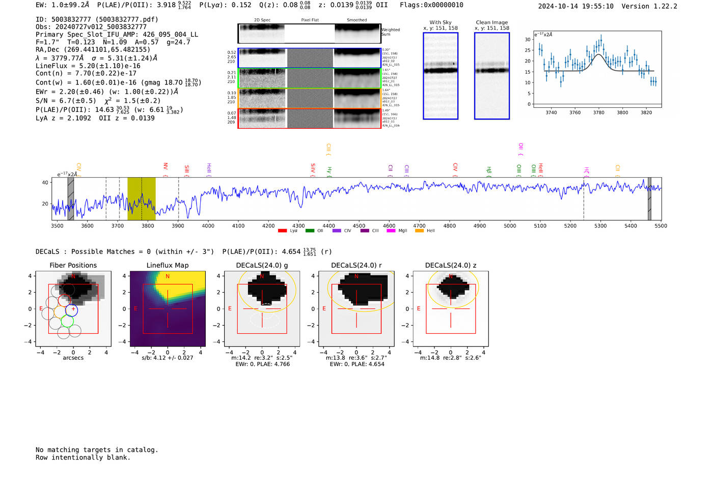This screenshot has width=713, height=485.
Task: Click the blue fiber circle in Fiber Positions
Action: (x=71, y=310)
